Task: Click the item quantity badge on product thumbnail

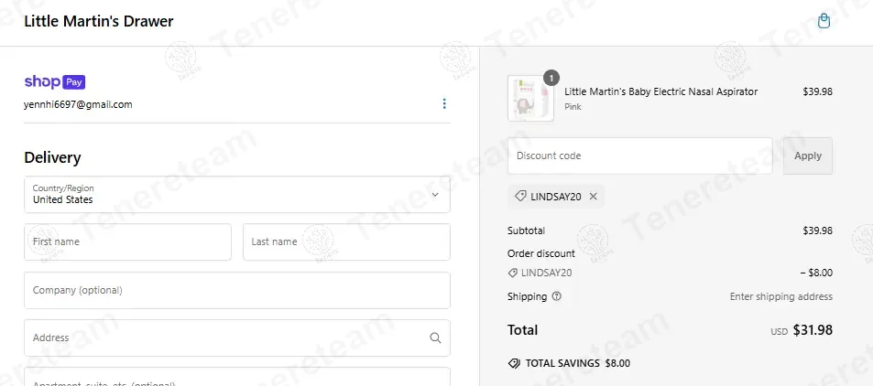Action: point(551,79)
